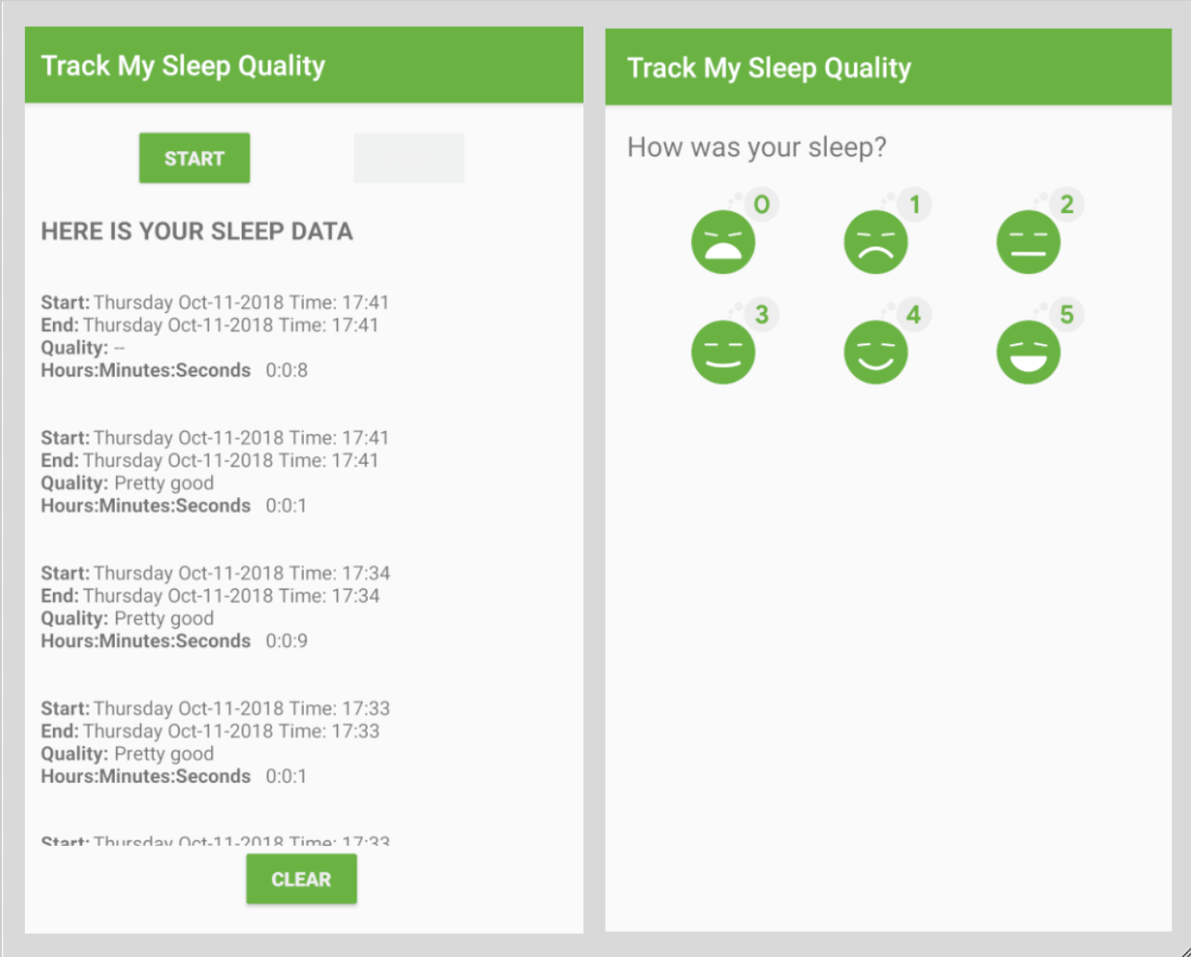This screenshot has width=1191, height=957.
Task: Click the greyed-out button beside START
Action: (x=408, y=158)
